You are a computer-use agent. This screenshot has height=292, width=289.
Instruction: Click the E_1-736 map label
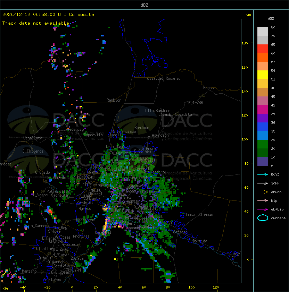pyautogui.click(x=196, y=103)
